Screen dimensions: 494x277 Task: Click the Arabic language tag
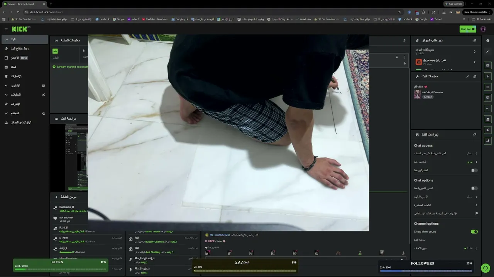pos(428,97)
